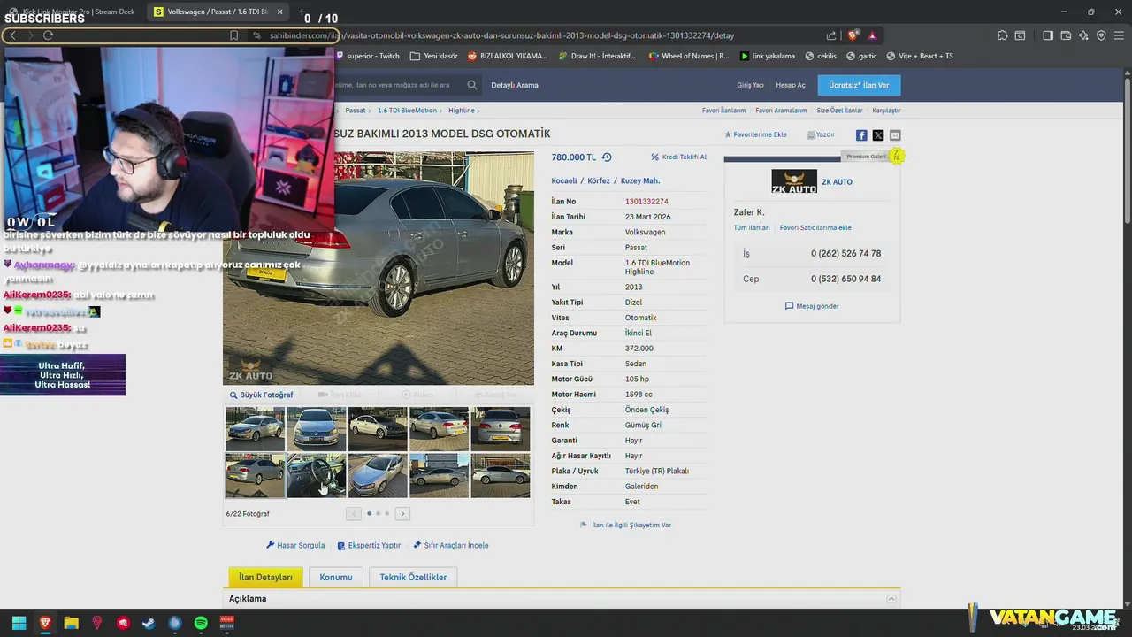
Task: Click the site search input field
Action: pos(396,85)
